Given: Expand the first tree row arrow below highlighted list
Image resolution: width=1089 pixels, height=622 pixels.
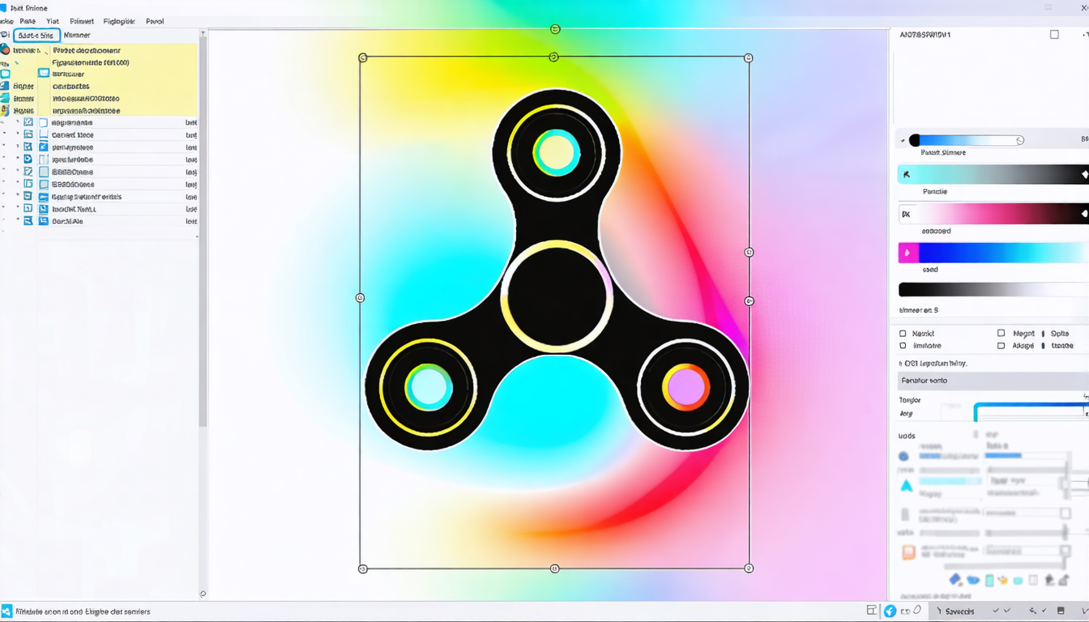Looking at the screenshot, I should [x=17, y=122].
